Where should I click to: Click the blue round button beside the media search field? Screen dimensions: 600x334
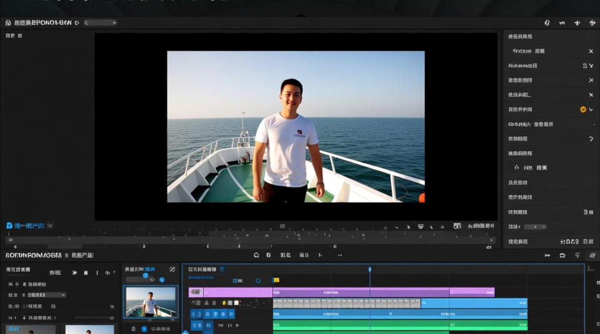coord(162,280)
